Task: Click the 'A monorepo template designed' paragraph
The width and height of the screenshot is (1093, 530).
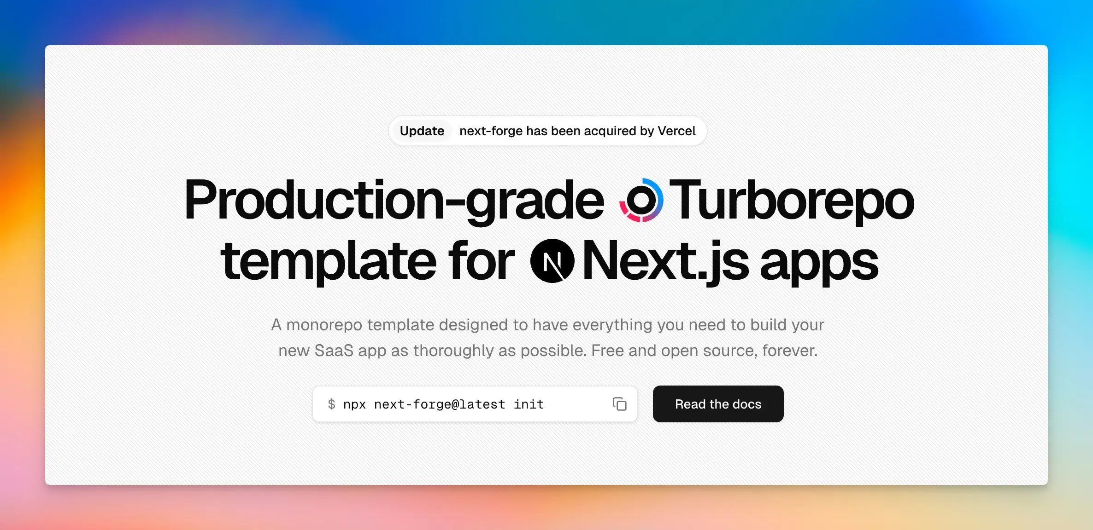Action: [x=547, y=338]
